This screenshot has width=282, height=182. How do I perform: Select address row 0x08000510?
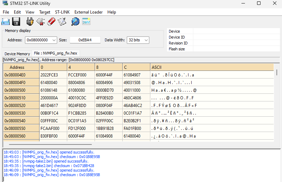[x=21, y=98]
